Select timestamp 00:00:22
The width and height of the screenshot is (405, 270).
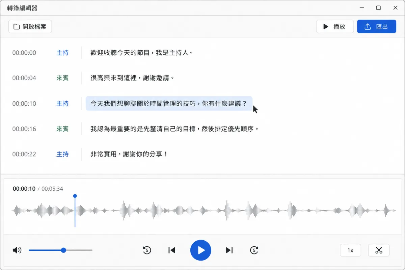coord(24,154)
